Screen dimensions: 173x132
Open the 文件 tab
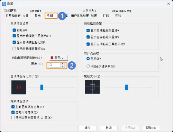pos(26,16)
